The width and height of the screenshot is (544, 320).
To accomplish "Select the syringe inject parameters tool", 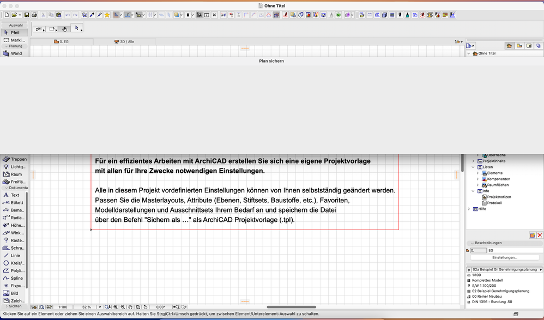I will click(x=100, y=15).
